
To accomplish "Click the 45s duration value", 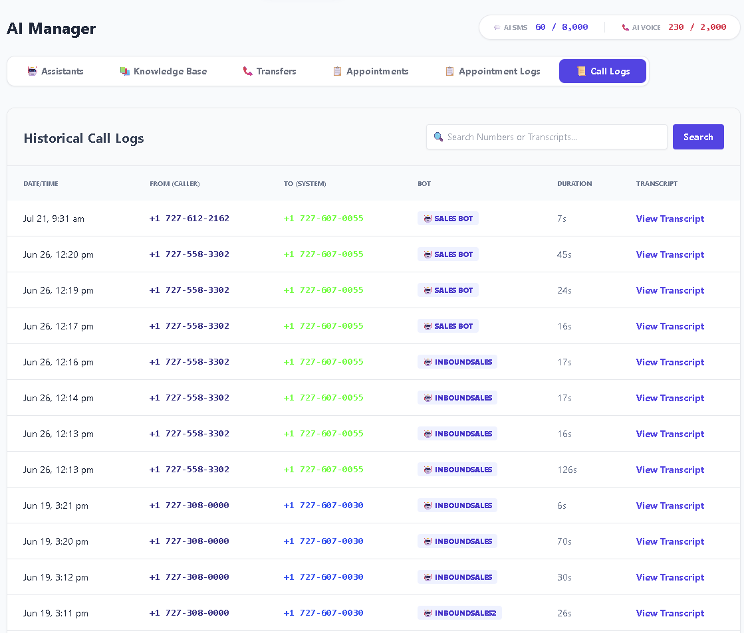I will [564, 254].
